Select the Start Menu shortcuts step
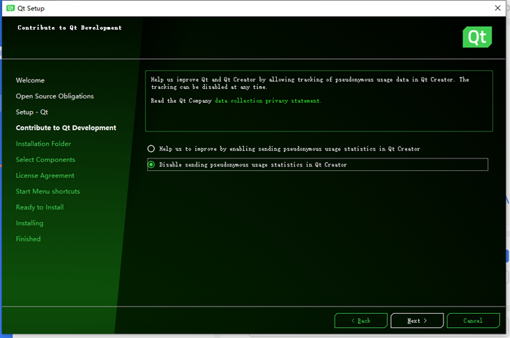510x338 pixels. pos(47,191)
